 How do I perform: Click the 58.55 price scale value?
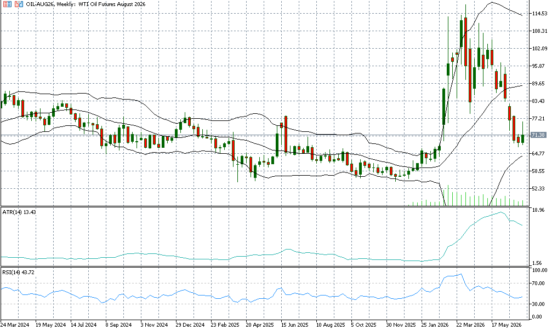pyautogui.click(x=539, y=171)
